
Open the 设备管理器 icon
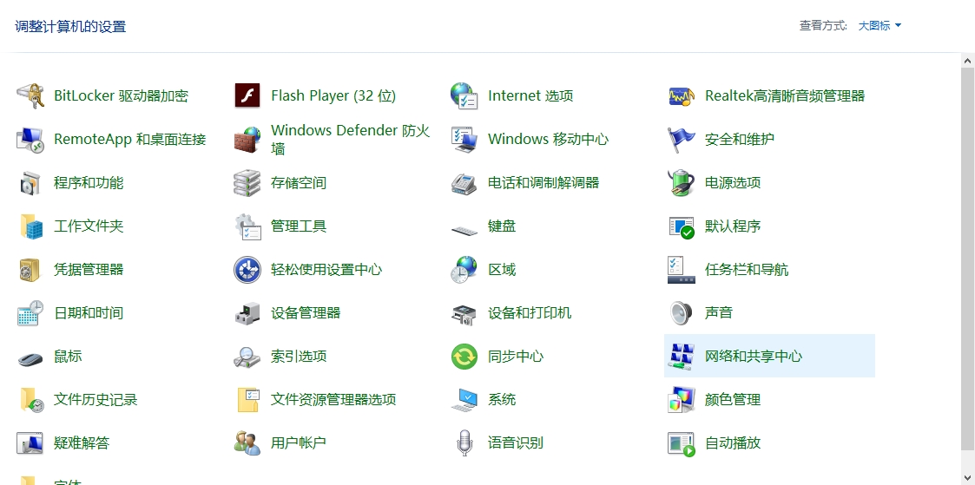[x=247, y=312]
